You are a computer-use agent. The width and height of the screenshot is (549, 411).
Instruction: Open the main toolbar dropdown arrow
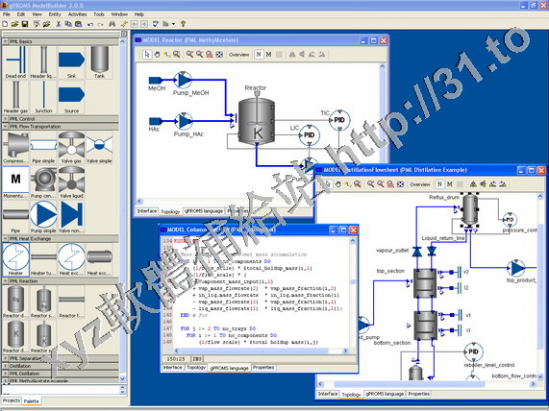(x=174, y=24)
